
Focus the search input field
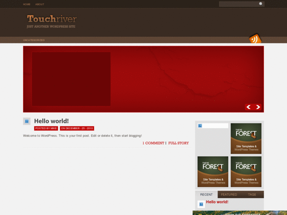tap(239, 4)
